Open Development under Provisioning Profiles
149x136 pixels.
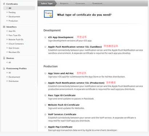pyautogui.click(x=14, y=77)
